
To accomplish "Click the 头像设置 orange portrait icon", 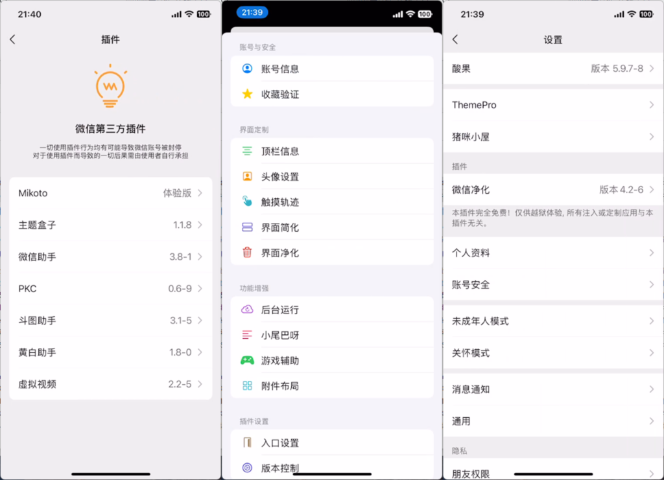I will (247, 176).
